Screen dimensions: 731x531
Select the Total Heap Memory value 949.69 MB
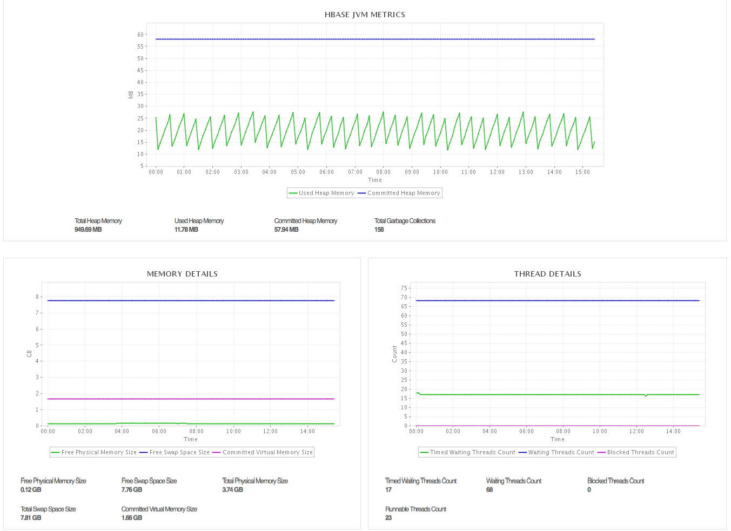(88, 230)
